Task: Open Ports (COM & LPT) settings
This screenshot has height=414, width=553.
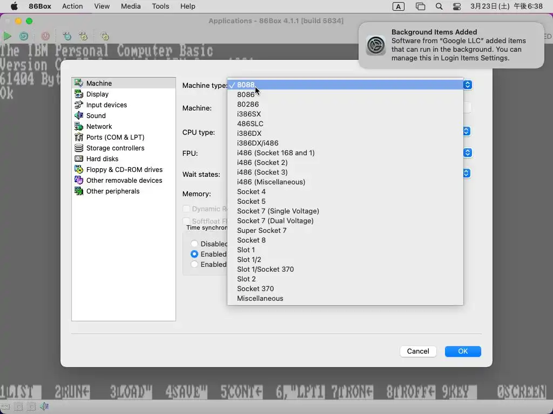Action: [124, 137]
